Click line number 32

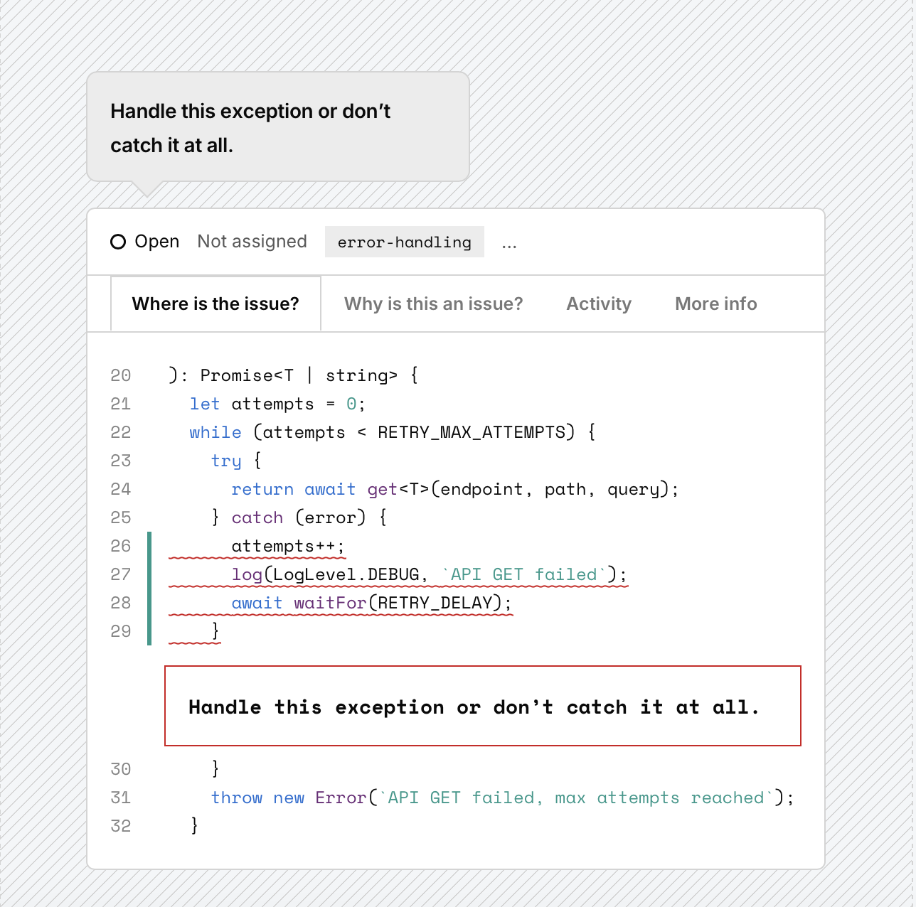(x=121, y=826)
